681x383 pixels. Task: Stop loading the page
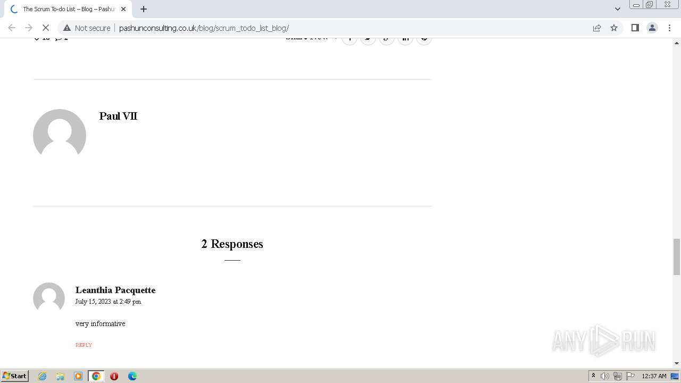point(46,28)
